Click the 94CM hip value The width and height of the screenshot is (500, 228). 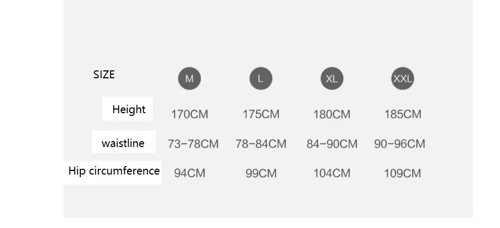coord(190,173)
